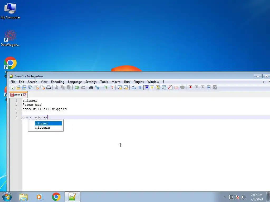Click the Redo toolbar icon

83,87
